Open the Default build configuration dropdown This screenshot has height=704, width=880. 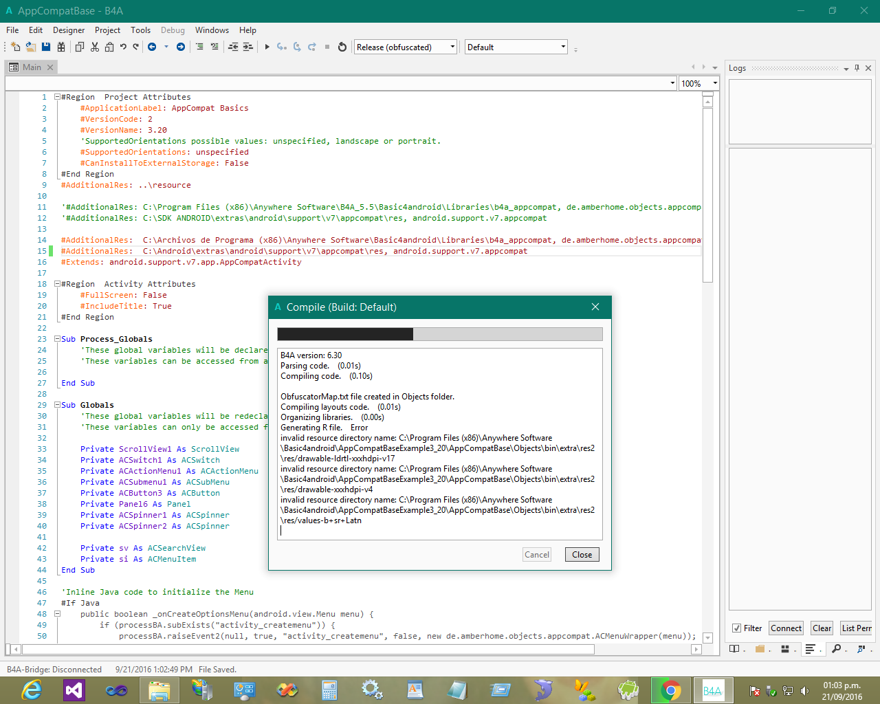516,47
